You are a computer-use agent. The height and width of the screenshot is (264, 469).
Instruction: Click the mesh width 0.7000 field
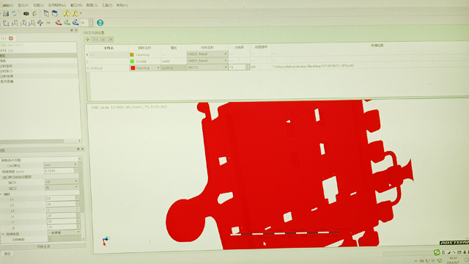tap(59, 171)
